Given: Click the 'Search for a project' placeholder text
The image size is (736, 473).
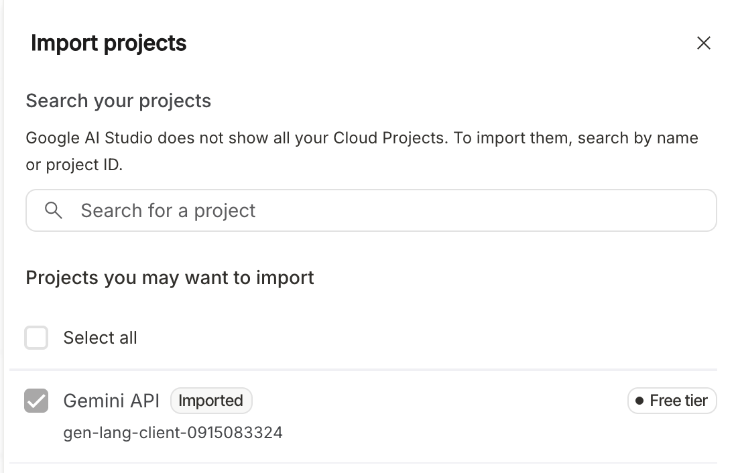Looking at the screenshot, I should (168, 210).
